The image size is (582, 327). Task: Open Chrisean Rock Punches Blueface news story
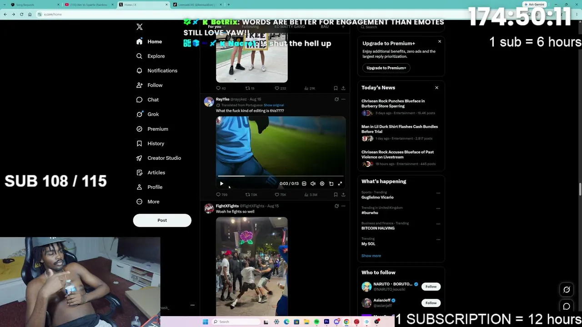point(400,107)
